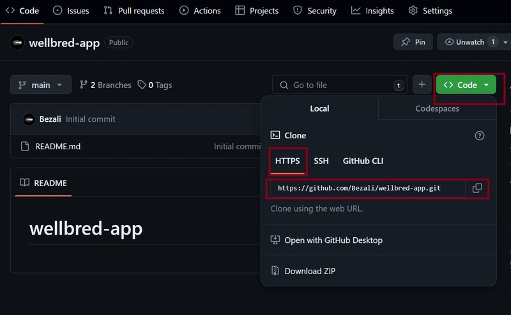
Task: Open the clone help question mark icon
Action: coord(480,135)
